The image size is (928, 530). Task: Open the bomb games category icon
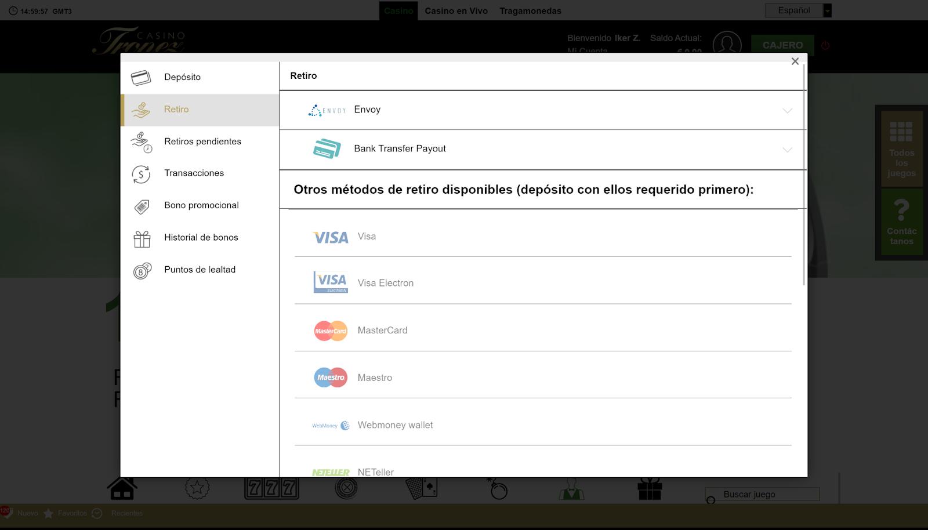point(497,488)
